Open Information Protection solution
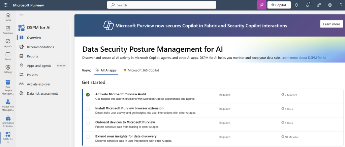The height and width of the screenshot is (147, 345). [8, 121]
